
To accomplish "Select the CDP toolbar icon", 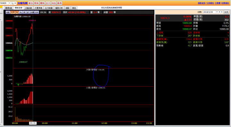I will tap(37, 12).
